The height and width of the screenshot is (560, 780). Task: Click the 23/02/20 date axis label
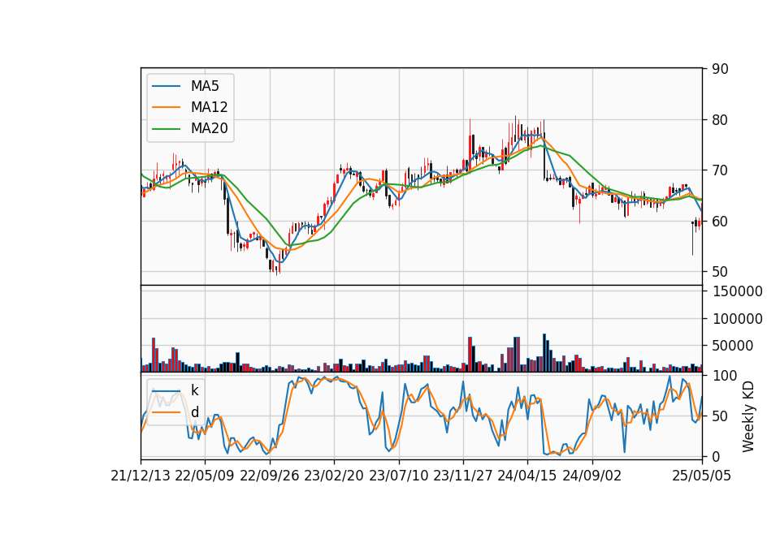(x=334, y=476)
